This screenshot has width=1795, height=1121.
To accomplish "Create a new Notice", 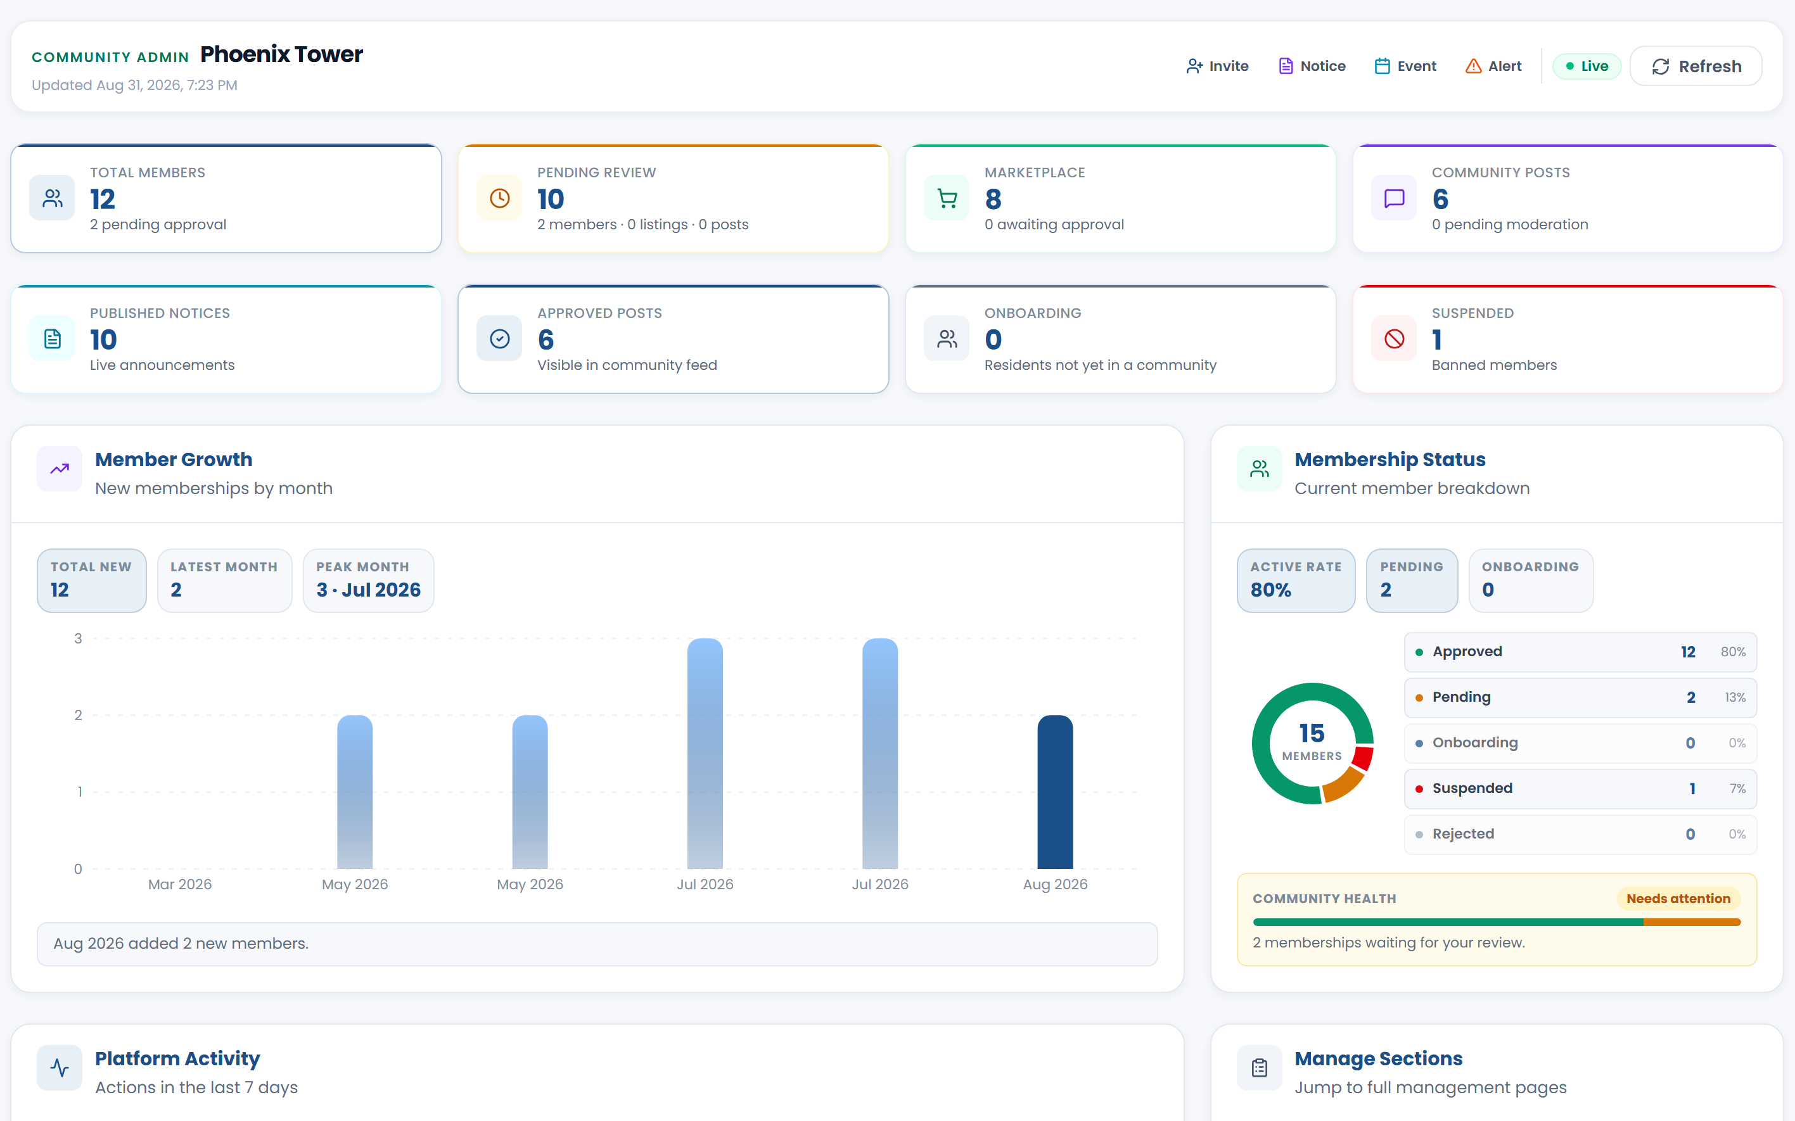I will click(x=1312, y=66).
